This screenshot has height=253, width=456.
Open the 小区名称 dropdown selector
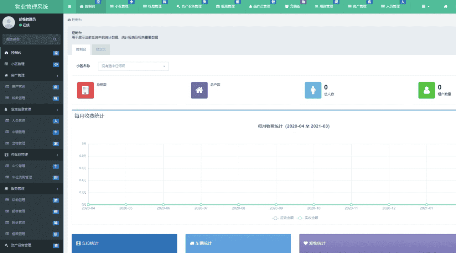[133, 66]
